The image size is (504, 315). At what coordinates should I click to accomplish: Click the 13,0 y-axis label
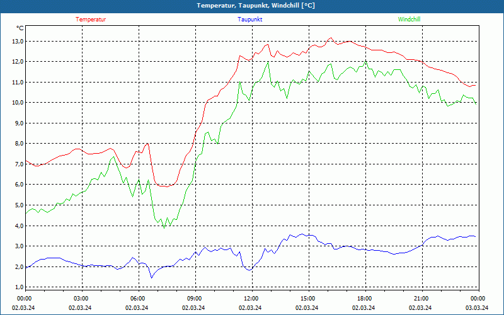click(x=18, y=41)
